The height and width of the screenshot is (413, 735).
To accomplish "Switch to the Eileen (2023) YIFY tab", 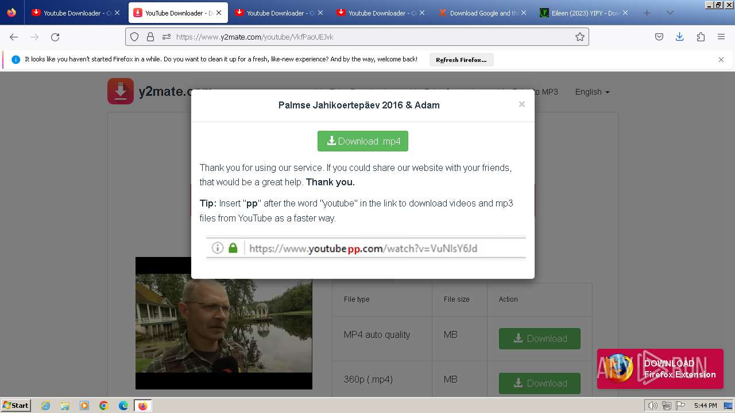I will point(583,13).
